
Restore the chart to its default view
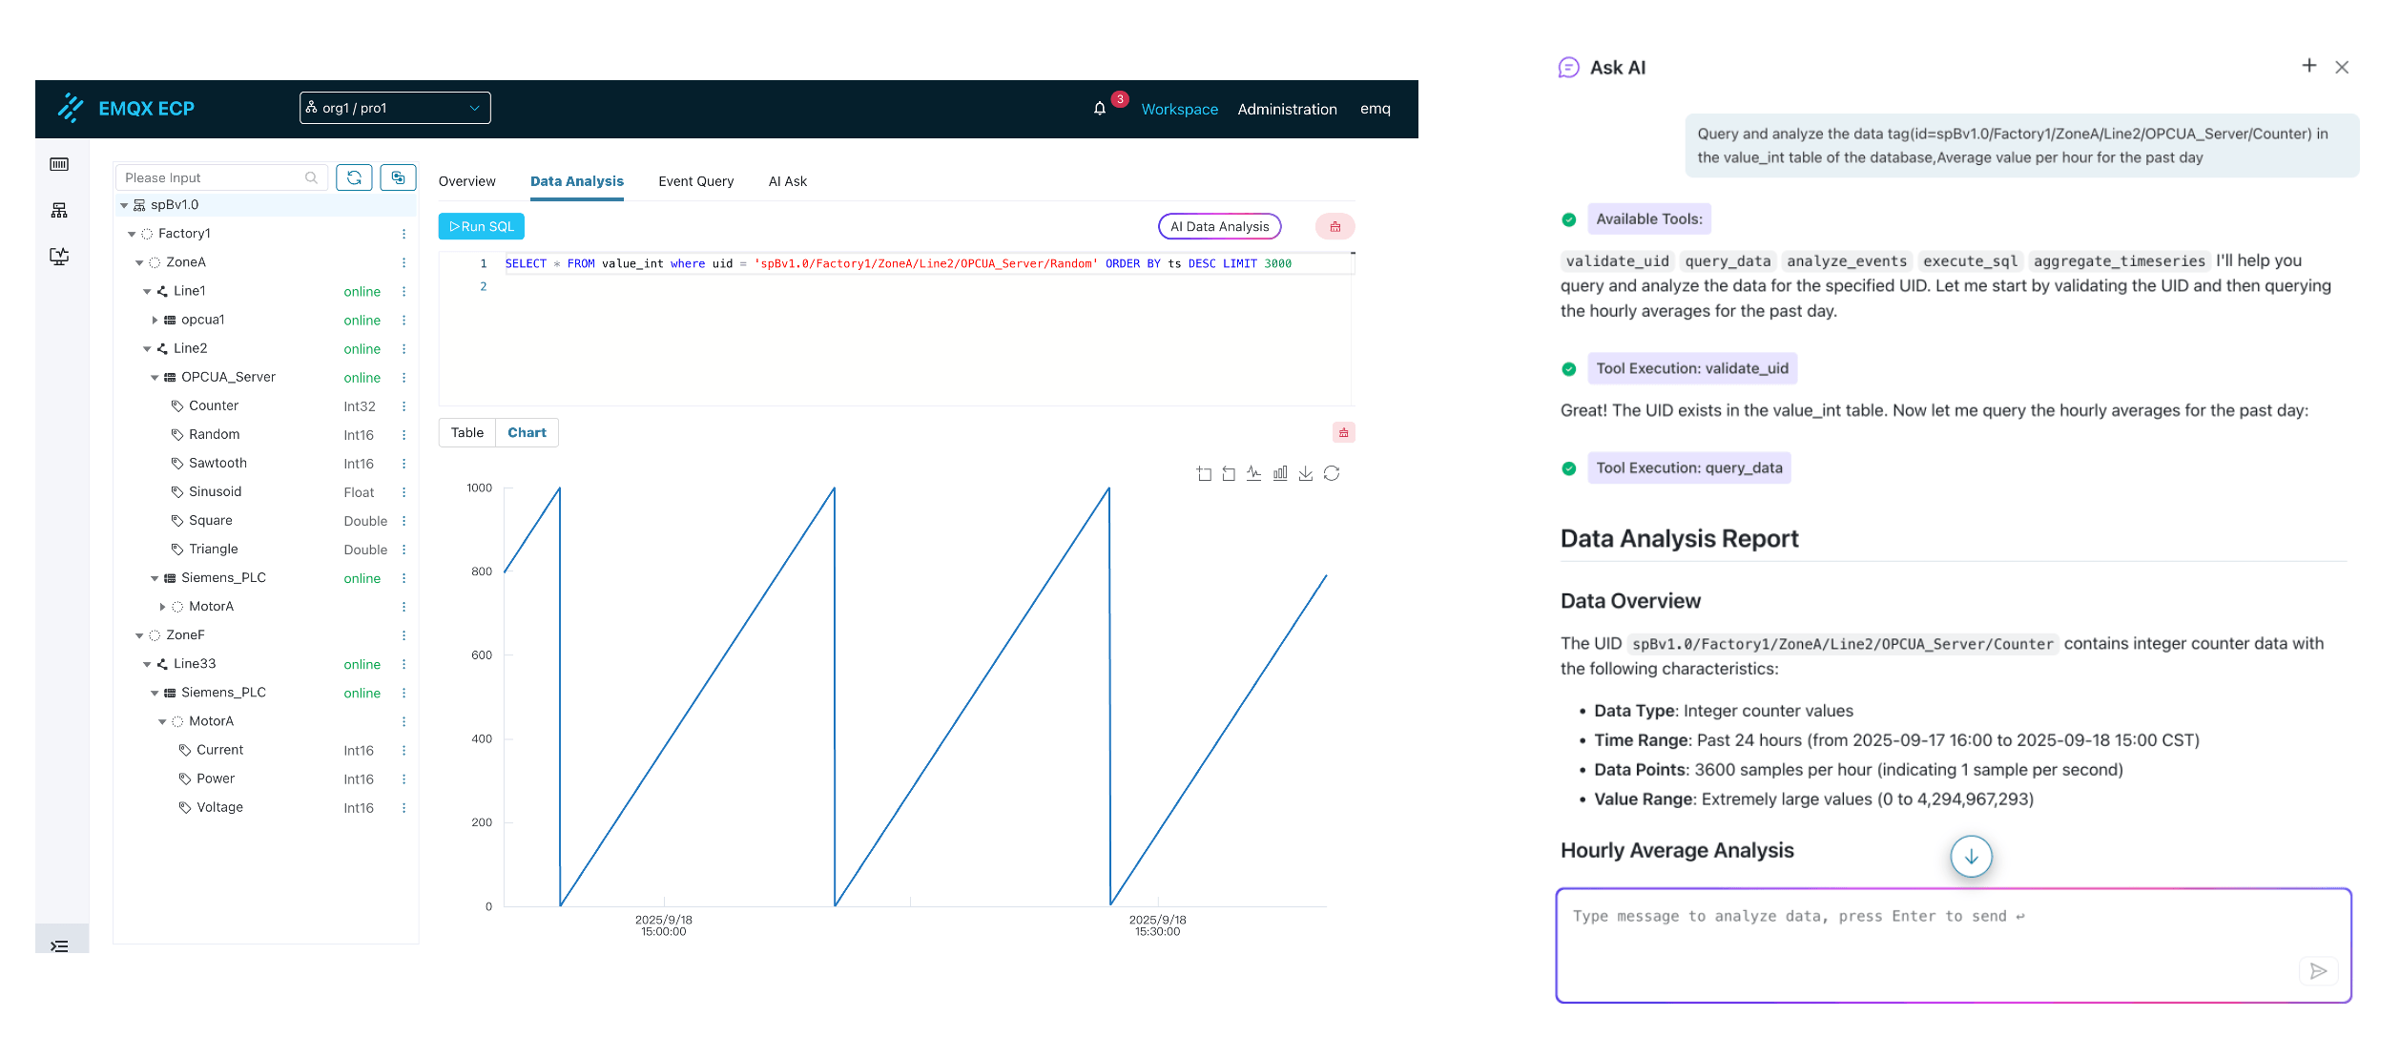coord(1332,474)
